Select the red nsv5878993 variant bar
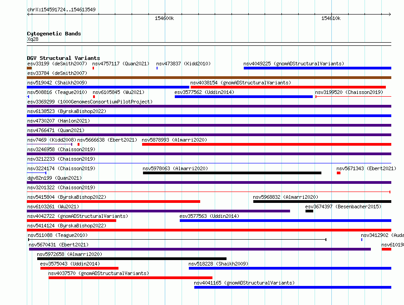The image size is (404, 305). 266,144
